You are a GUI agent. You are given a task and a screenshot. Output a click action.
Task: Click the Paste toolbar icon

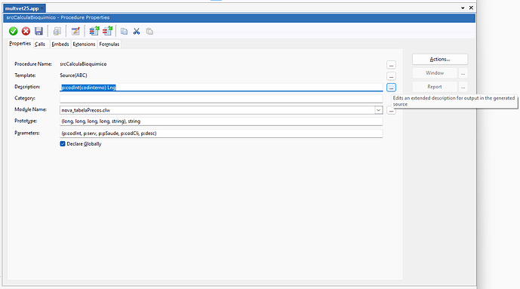pos(149,31)
